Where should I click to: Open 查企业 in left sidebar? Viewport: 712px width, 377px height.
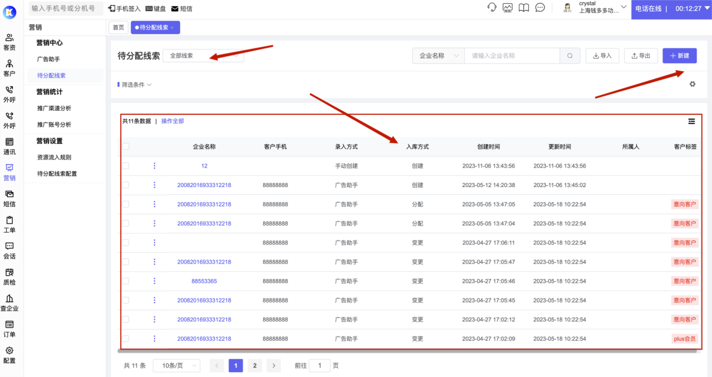(x=9, y=302)
